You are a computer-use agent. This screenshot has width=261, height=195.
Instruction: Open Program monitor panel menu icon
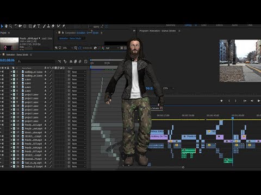click(x=179, y=31)
